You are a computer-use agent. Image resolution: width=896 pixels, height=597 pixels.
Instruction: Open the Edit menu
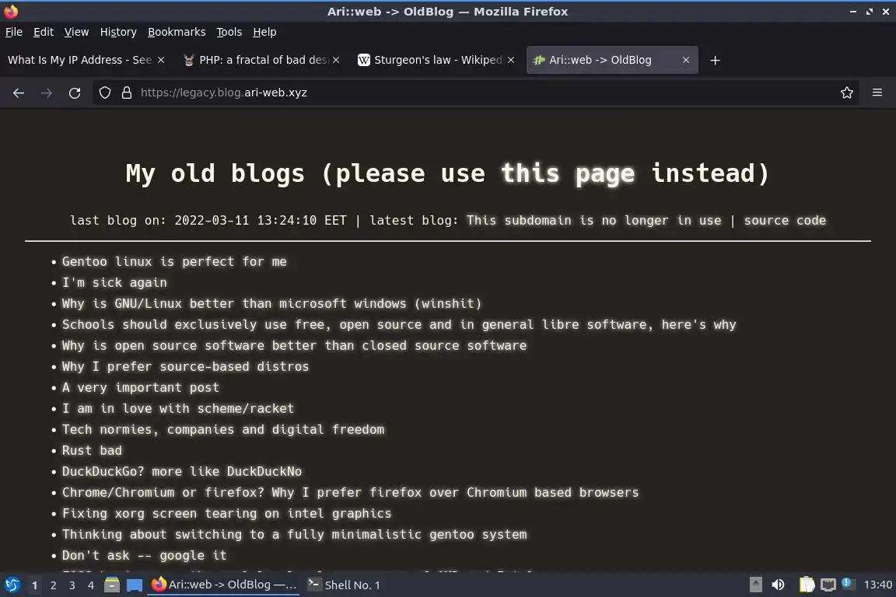pos(44,32)
